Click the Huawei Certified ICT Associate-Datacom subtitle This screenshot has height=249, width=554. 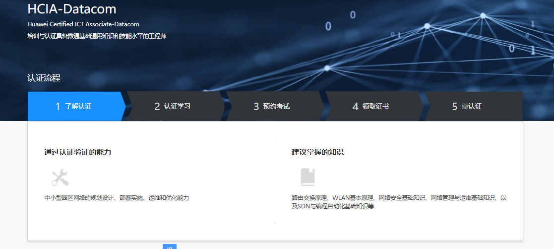(83, 24)
